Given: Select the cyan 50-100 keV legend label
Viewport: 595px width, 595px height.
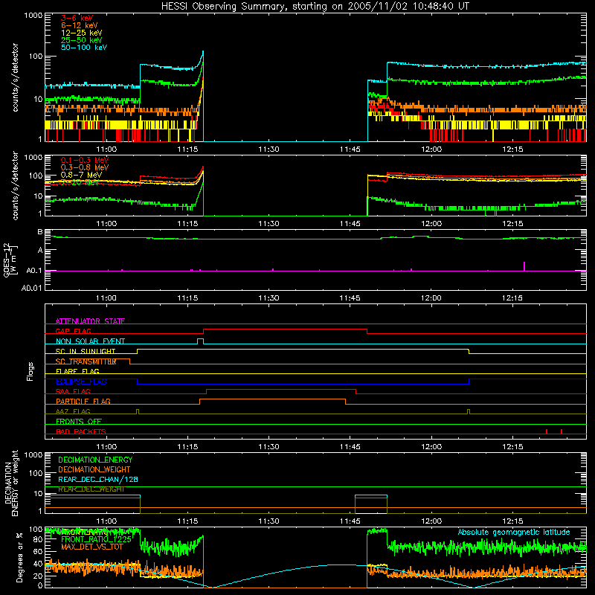Looking at the screenshot, I should pyautogui.click(x=84, y=48).
